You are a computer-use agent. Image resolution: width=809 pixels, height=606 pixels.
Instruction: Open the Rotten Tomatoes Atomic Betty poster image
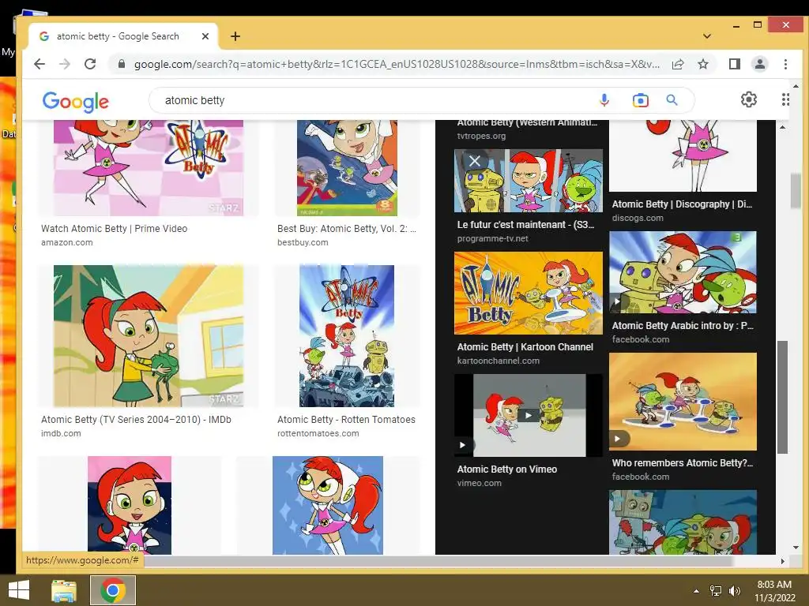click(347, 336)
